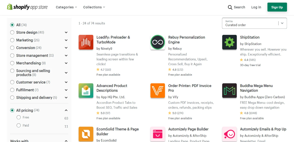Open the Buddha Mega Menu app icon
294x142 pixels.
[229, 90]
